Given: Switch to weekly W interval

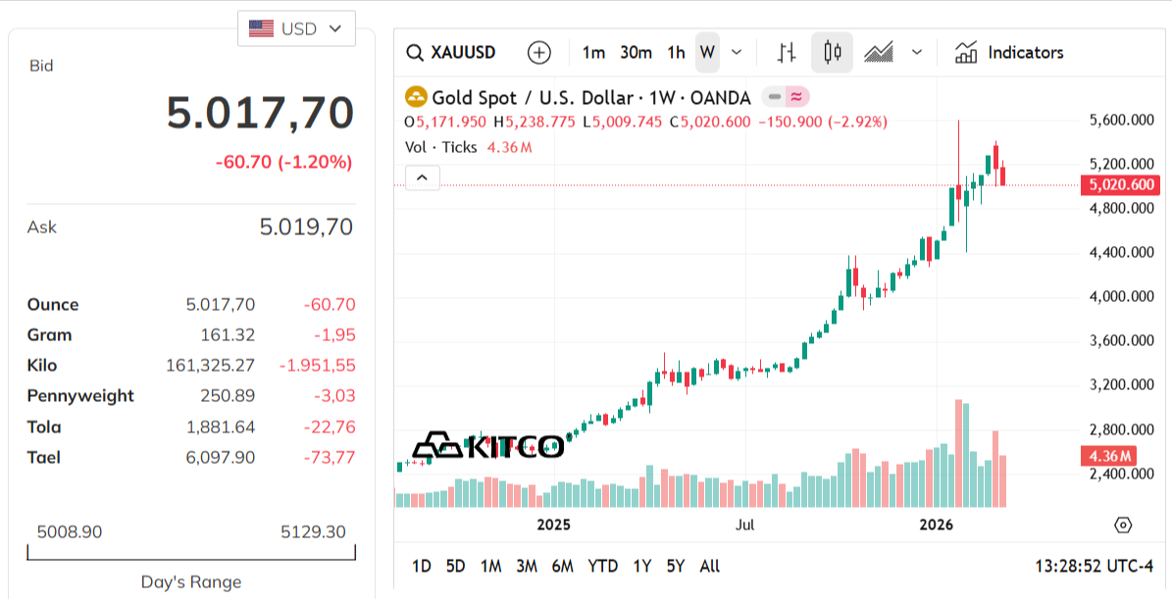Looking at the screenshot, I should (x=707, y=53).
